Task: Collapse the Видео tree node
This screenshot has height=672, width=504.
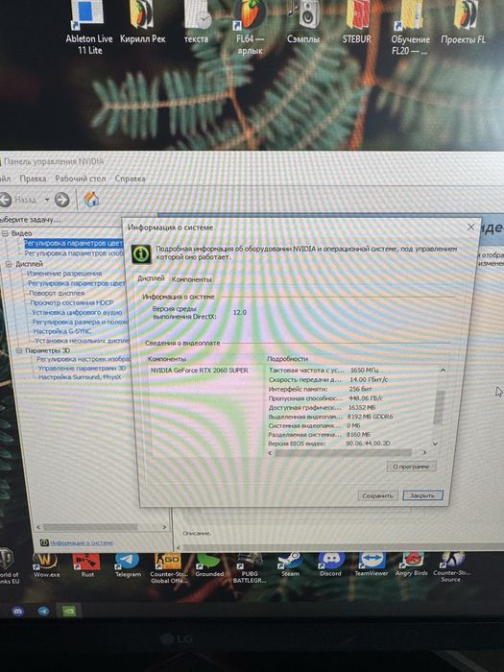Action: (5, 233)
